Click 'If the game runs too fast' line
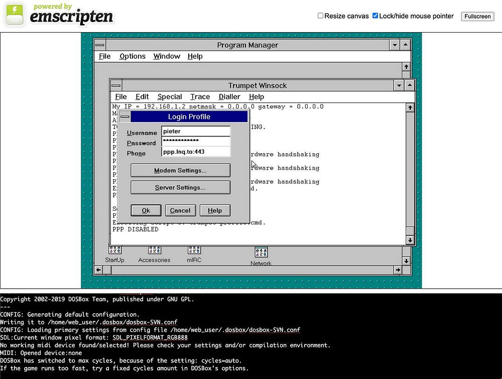Screen dimensions: 502x379 pos(124,368)
